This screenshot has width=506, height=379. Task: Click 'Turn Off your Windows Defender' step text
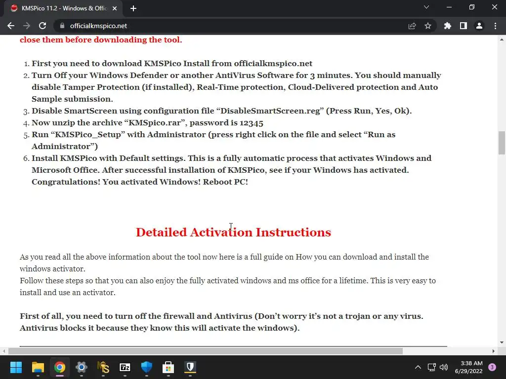pos(236,87)
